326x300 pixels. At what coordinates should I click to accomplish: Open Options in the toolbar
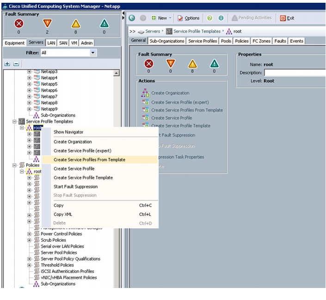point(189,18)
